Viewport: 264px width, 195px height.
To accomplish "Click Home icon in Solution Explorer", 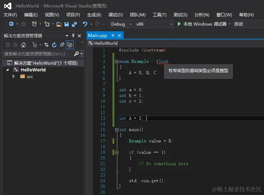I will pyautogui.click(x=23, y=45).
